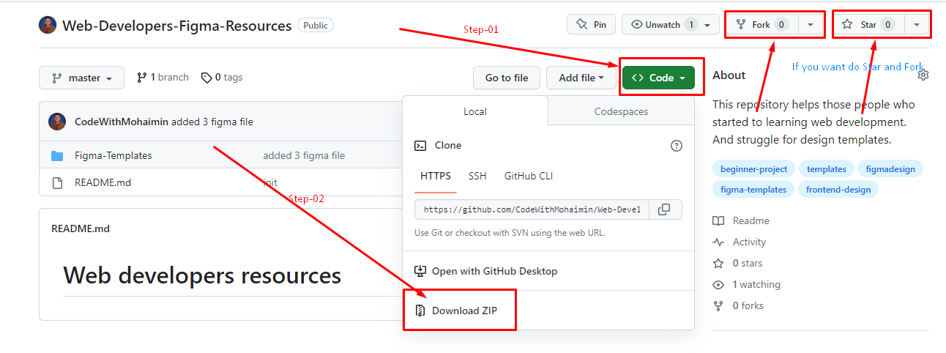View the 0 stars link
Screen dimensions: 946x353
coord(738,263)
